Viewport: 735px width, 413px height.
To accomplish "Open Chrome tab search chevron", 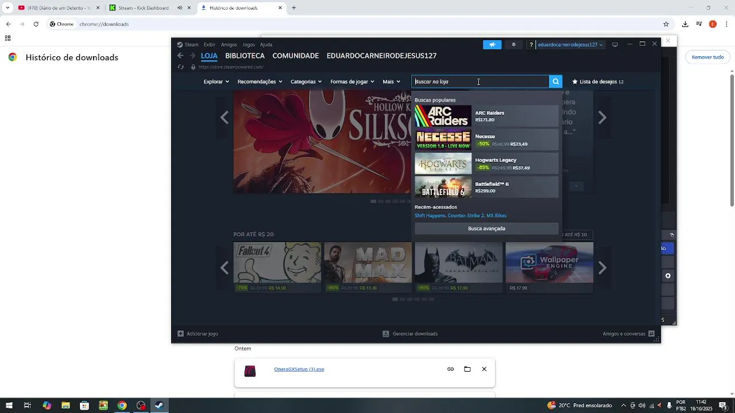I will pos(7,8).
